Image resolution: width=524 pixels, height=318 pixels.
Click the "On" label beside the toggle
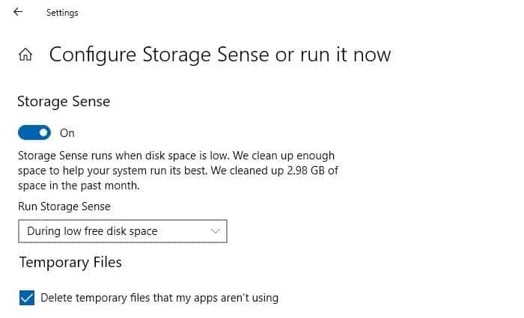point(67,133)
